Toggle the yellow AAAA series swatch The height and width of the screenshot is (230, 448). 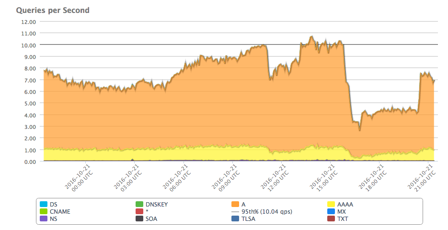click(x=331, y=204)
